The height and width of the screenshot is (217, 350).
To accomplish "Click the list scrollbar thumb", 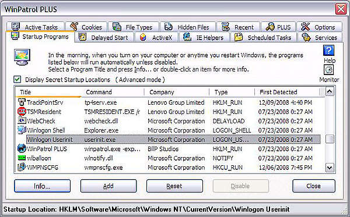I will click(x=330, y=139).
